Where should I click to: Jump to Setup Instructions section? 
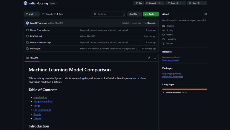point(43,101)
